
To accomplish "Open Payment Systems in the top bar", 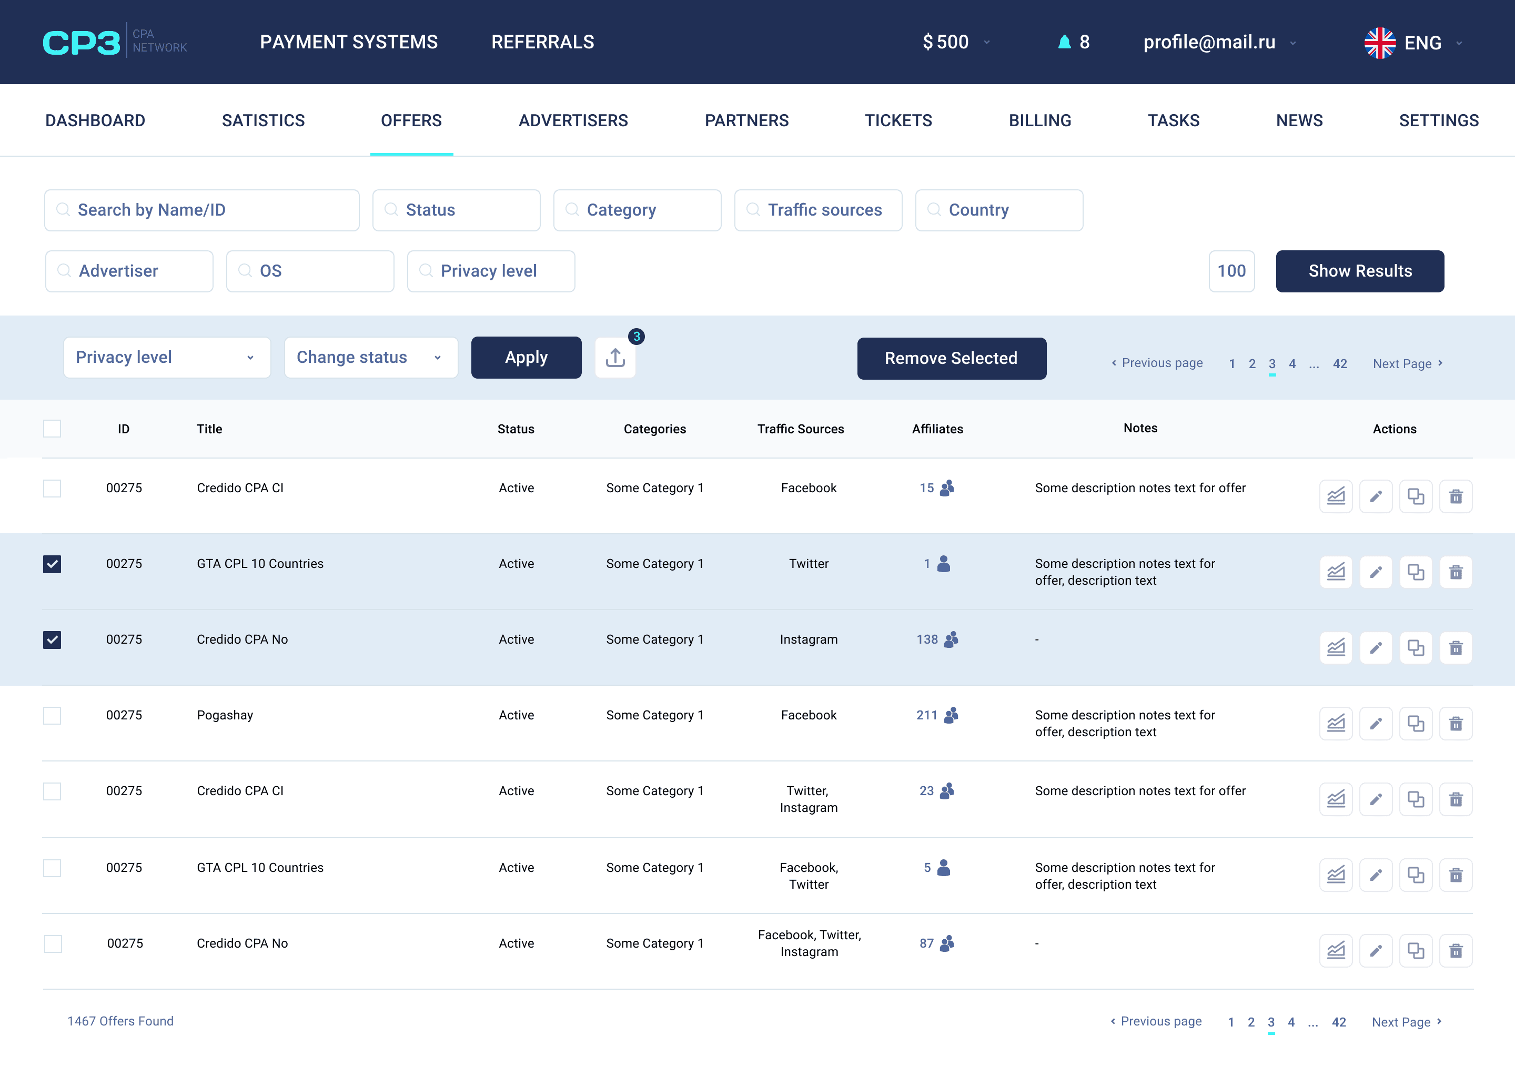I will coord(349,42).
